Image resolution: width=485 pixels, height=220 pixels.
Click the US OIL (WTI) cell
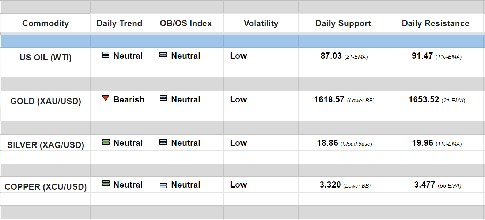click(x=45, y=58)
